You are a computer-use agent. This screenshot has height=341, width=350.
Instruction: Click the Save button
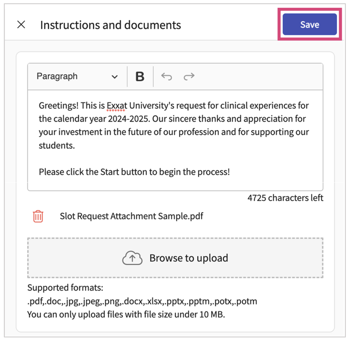(309, 25)
